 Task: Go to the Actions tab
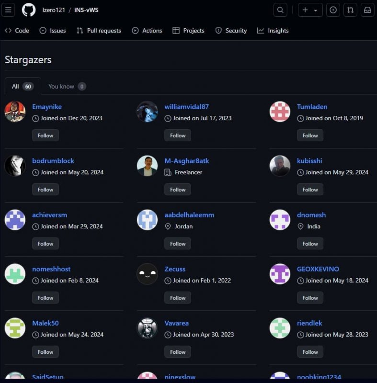[x=147, y=31]
